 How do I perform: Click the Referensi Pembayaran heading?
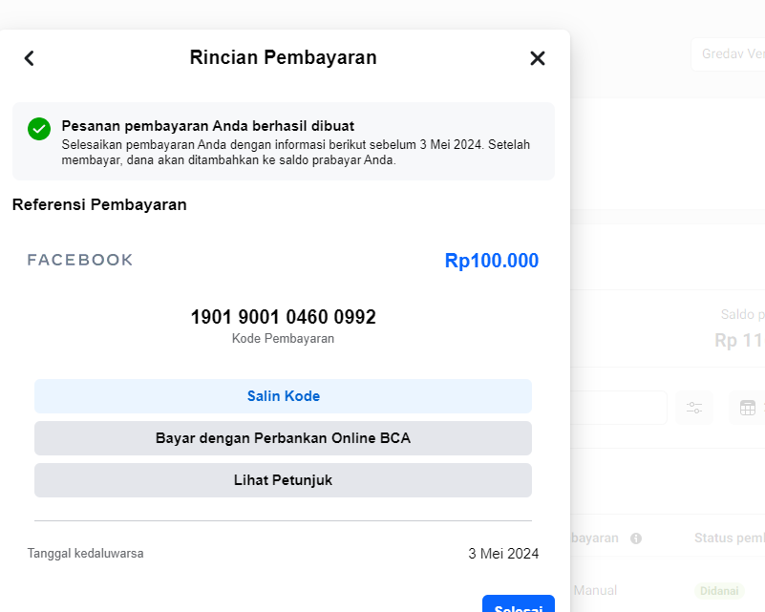(x=99, y=204)
